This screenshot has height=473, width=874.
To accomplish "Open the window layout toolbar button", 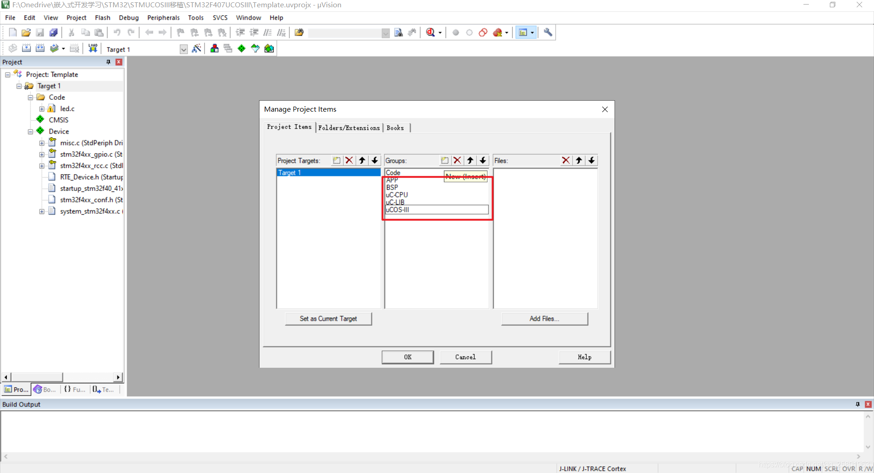I will click(x=523, y=32).
